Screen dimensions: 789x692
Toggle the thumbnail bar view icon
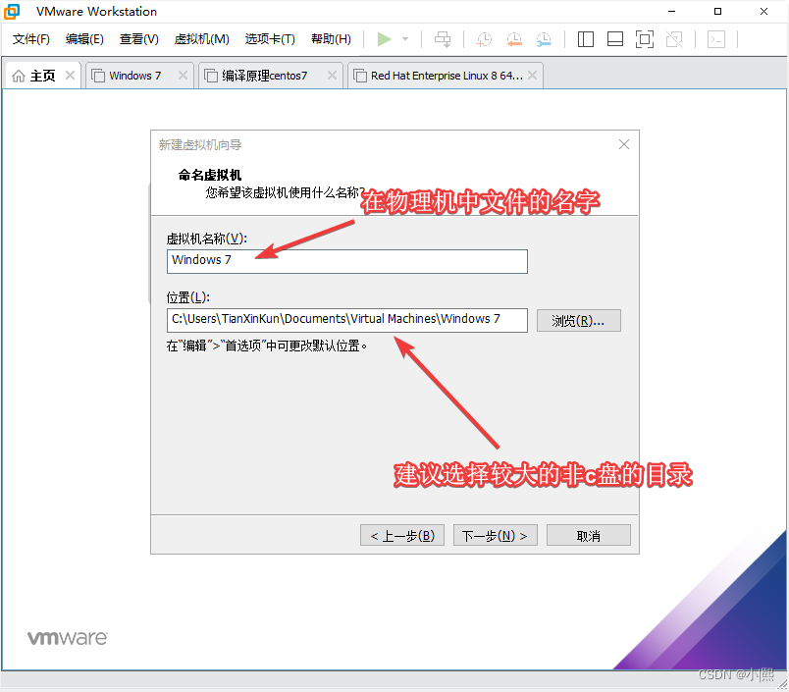pyautogui.click(x=615, y=39)
